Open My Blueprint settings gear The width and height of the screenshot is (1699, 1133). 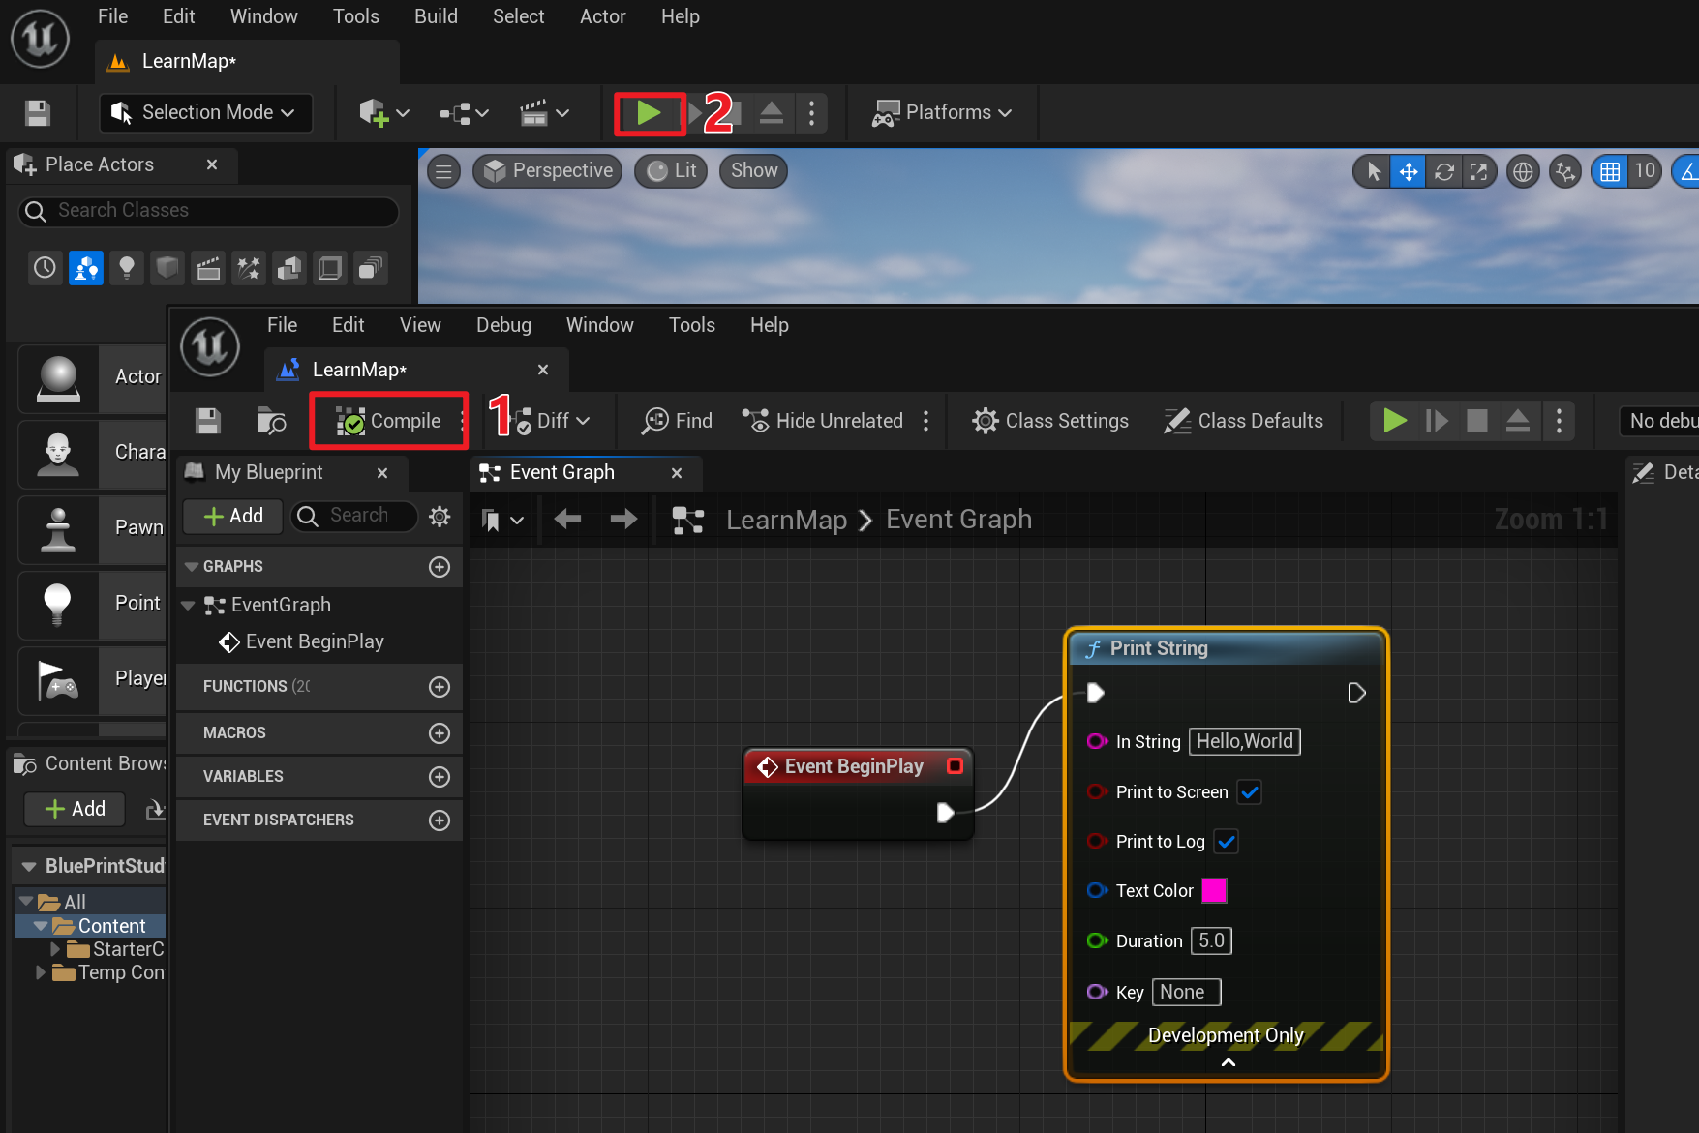click(440, 517)
